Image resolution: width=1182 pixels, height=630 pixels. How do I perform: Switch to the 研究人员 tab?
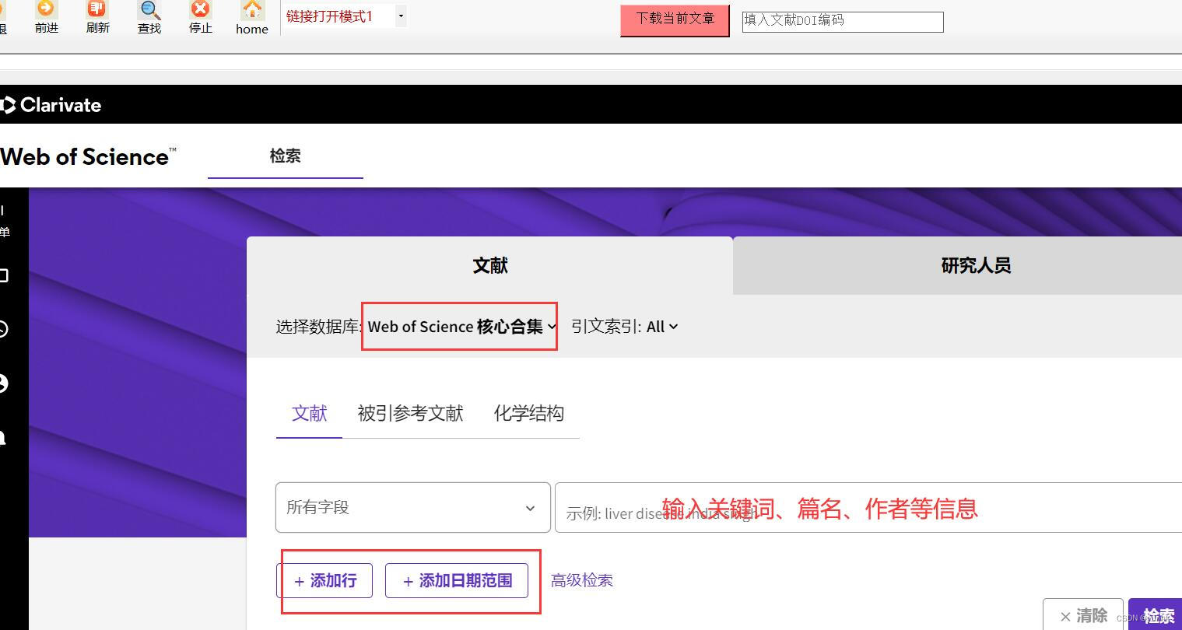click(958, 265)
